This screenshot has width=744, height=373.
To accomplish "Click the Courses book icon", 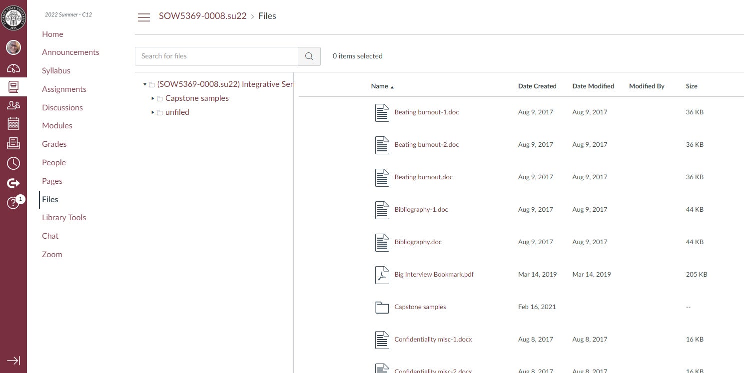I will 13,87.
